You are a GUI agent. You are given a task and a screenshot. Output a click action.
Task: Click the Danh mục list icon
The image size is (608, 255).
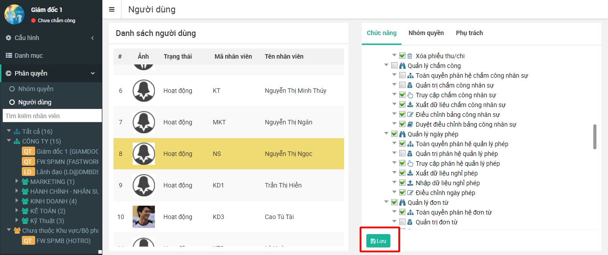(x=8, y=56)
